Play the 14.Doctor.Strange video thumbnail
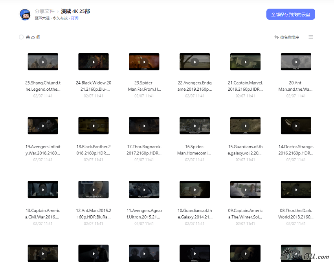The image size is (334, 266). pyautogui.click(x=296, y=126)
